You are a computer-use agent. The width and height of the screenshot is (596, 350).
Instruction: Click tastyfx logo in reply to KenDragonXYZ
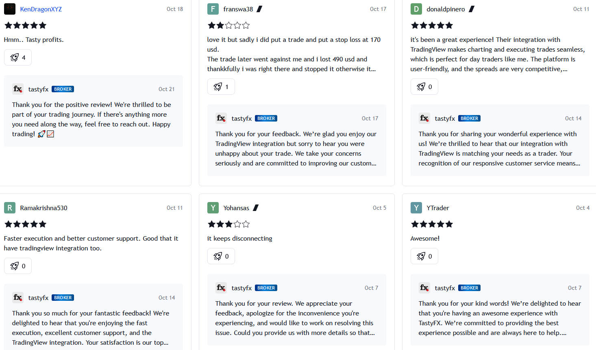[18, 89]
